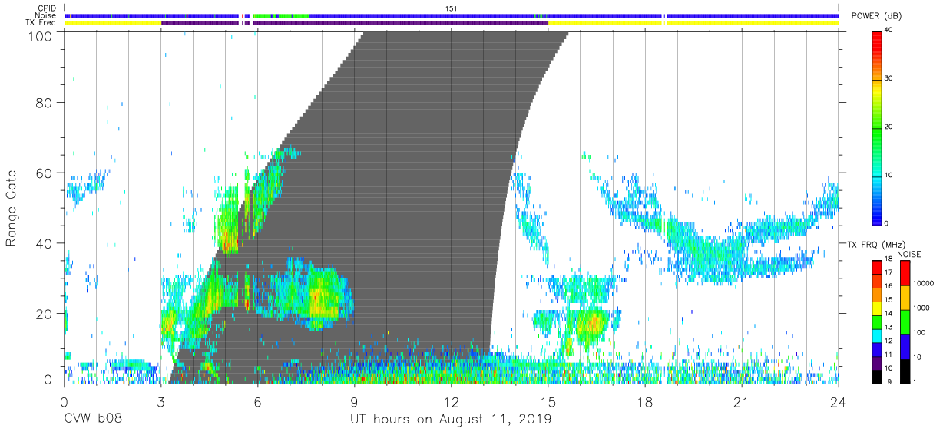Click the Noise row label

(47, 15)
